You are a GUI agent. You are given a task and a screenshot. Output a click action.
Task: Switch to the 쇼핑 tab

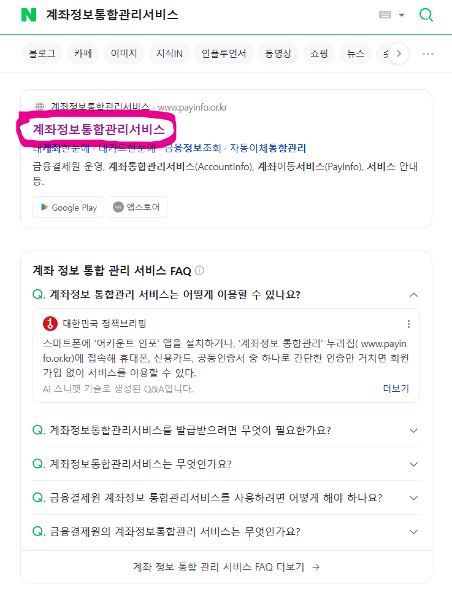(319, 53)
